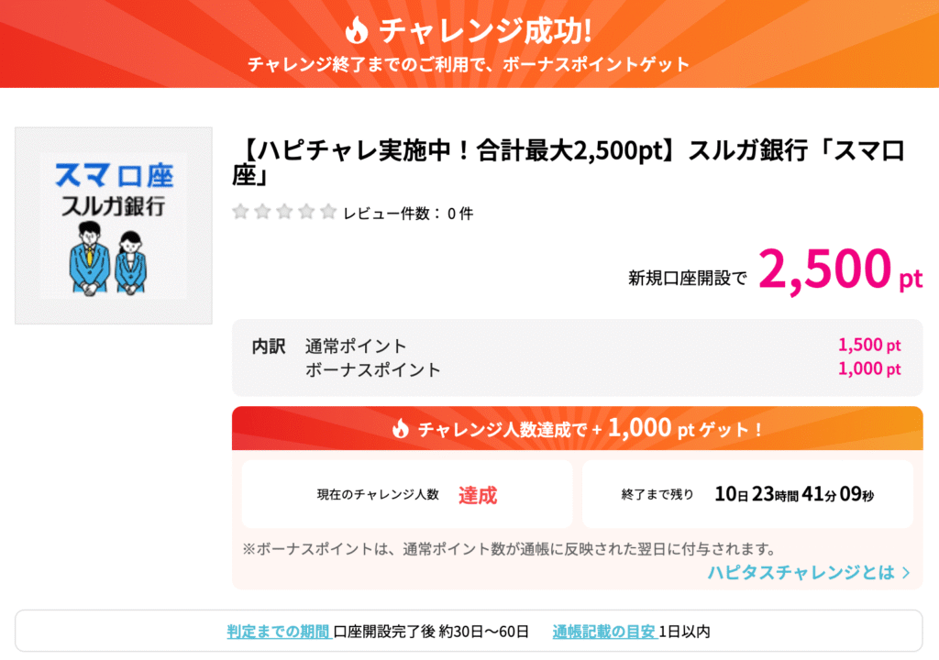
Task: Click the 現在のチャレンジ人数 達成 box
Action: pyautogui.click(x=407, y=494)
